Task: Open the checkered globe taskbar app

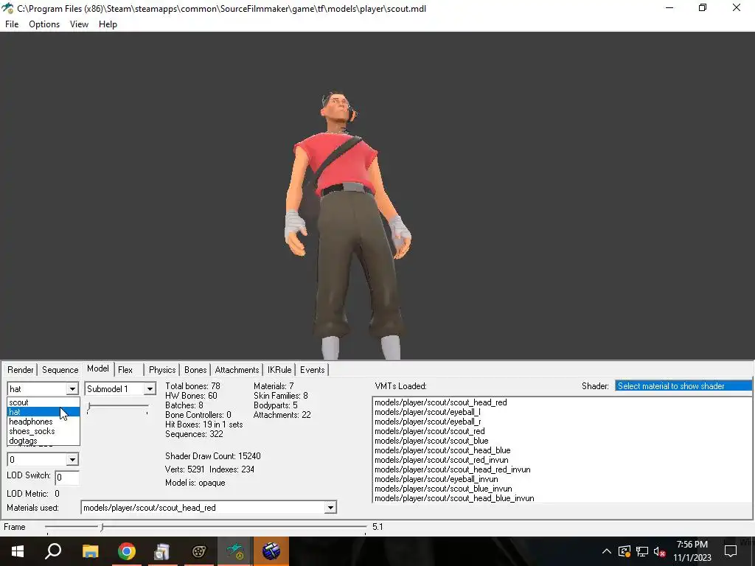Action: pyautogui.click(x=271, y=551)
